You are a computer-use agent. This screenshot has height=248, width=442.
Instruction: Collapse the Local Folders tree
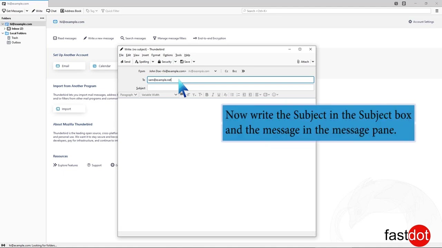pyautogui.click(x=2, y=33)
